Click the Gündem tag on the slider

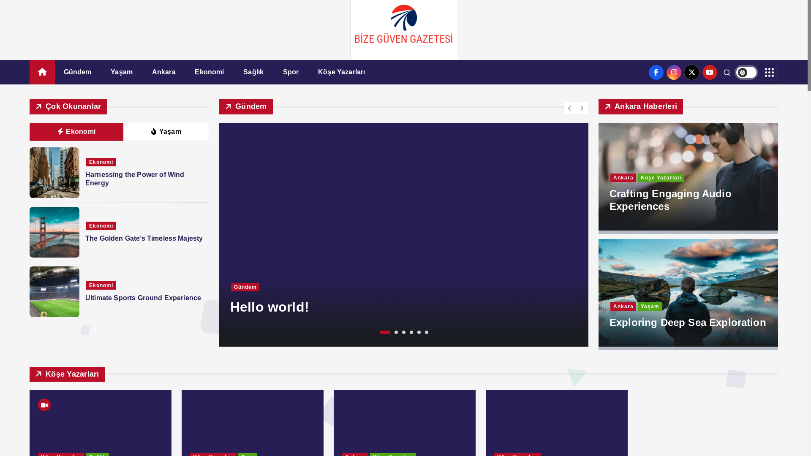coord(245,287)
